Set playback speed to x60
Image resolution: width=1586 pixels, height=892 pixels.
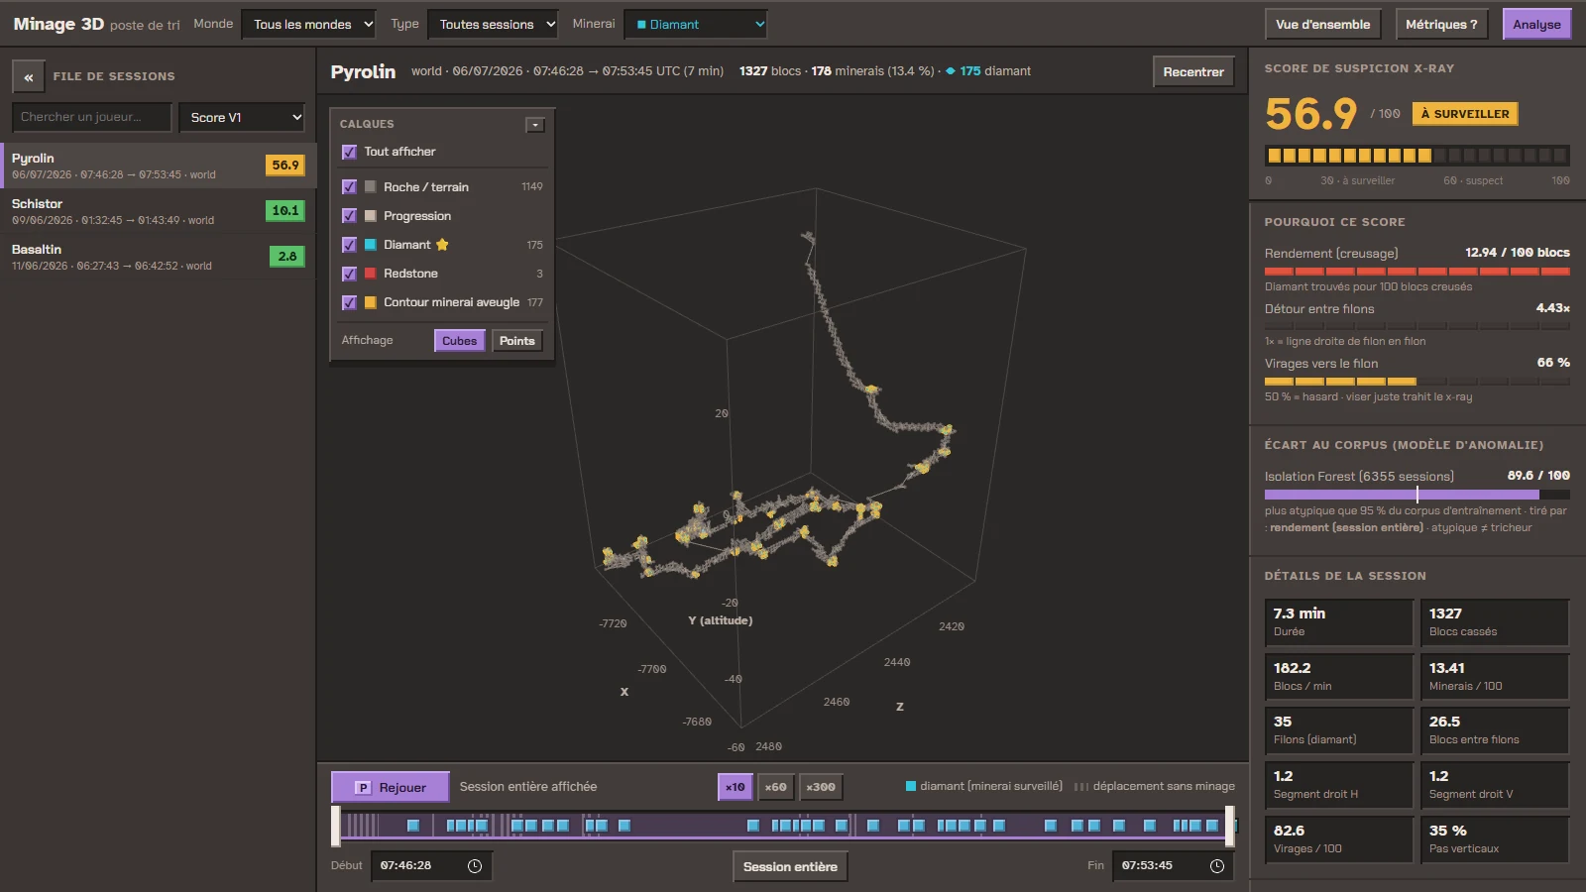point(775,787)
